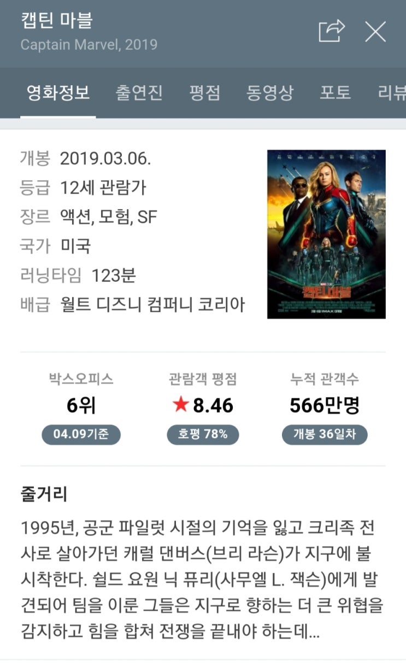Tap the 캡틴 마블 title in header
Image resolution: width=406 pixels, height=663 pixels.
pos(57,21)
